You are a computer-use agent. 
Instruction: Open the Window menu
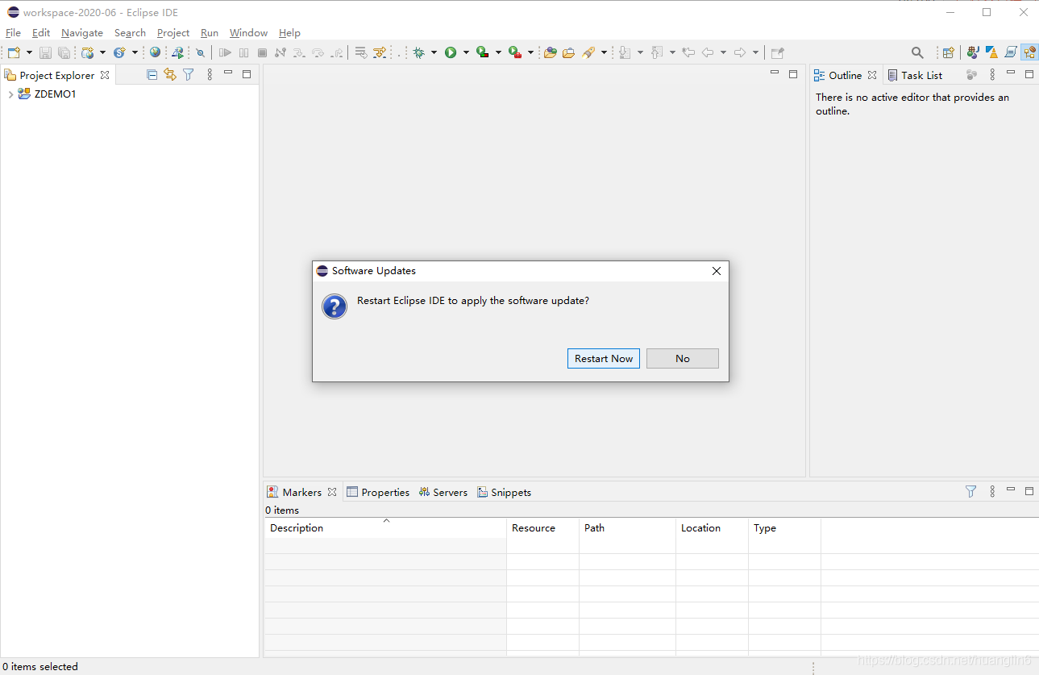248,33
